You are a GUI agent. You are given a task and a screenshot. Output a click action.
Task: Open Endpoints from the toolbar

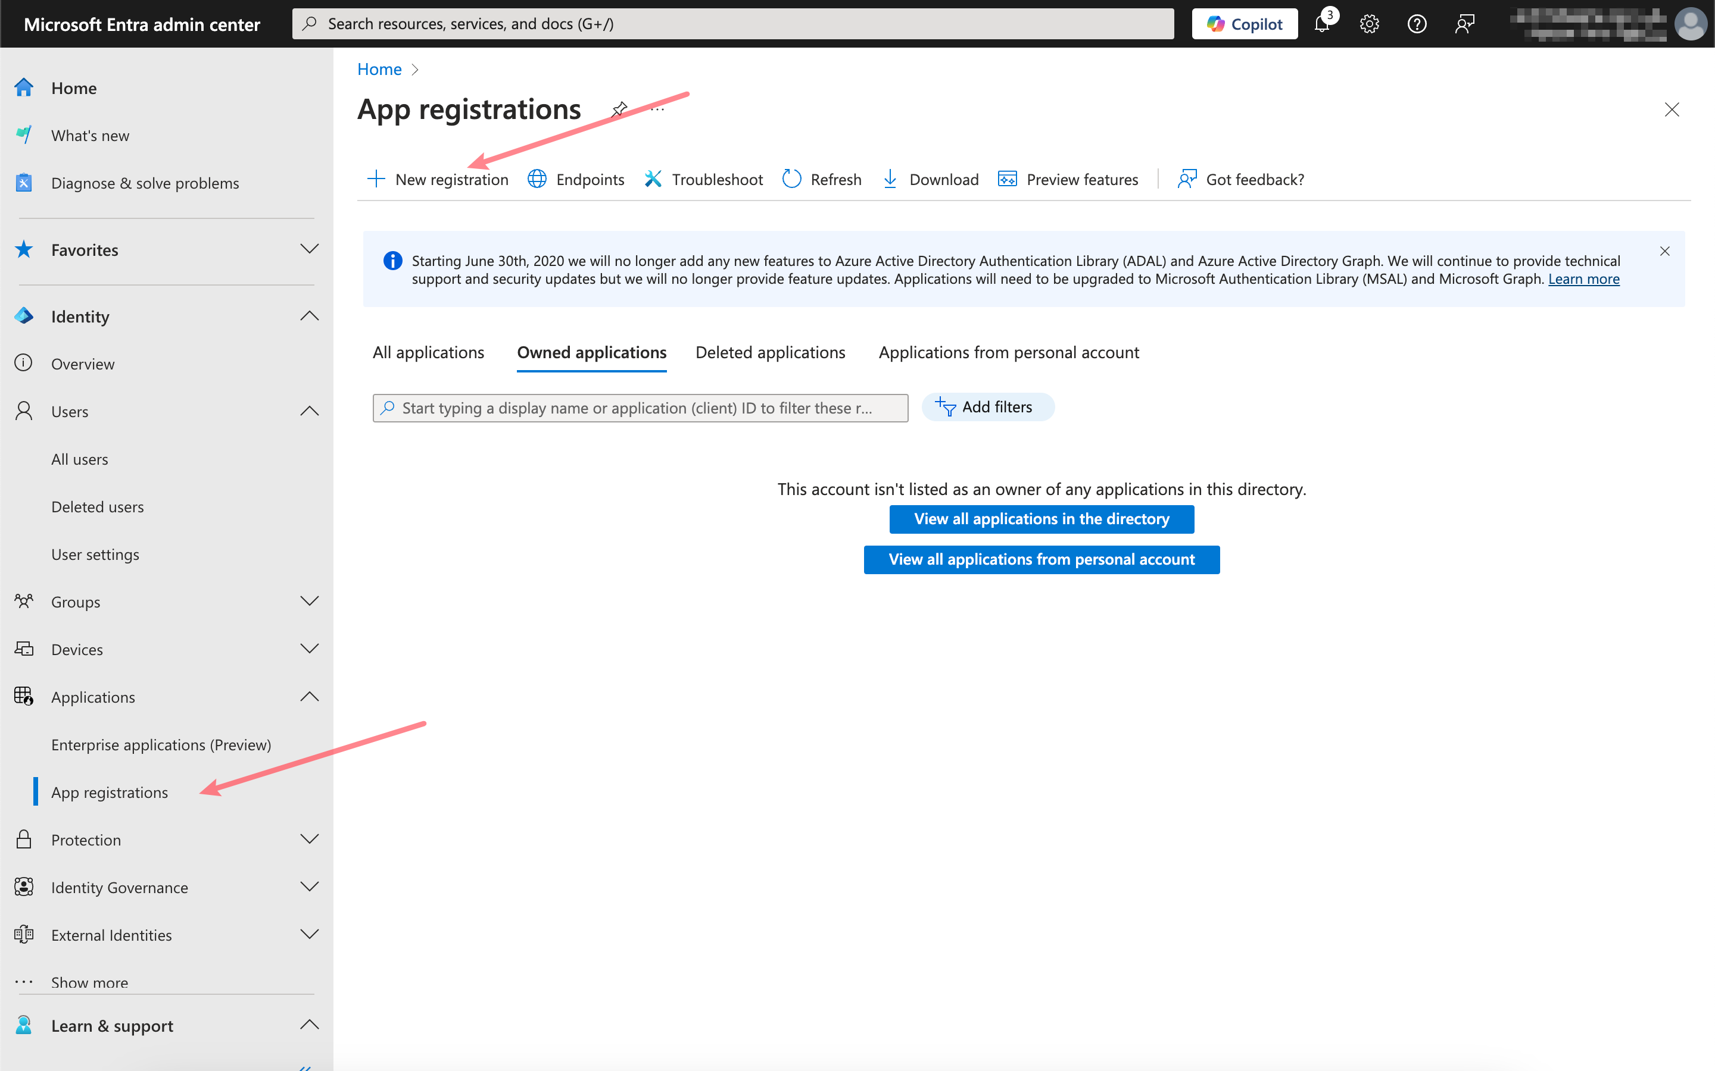[576, 179]
